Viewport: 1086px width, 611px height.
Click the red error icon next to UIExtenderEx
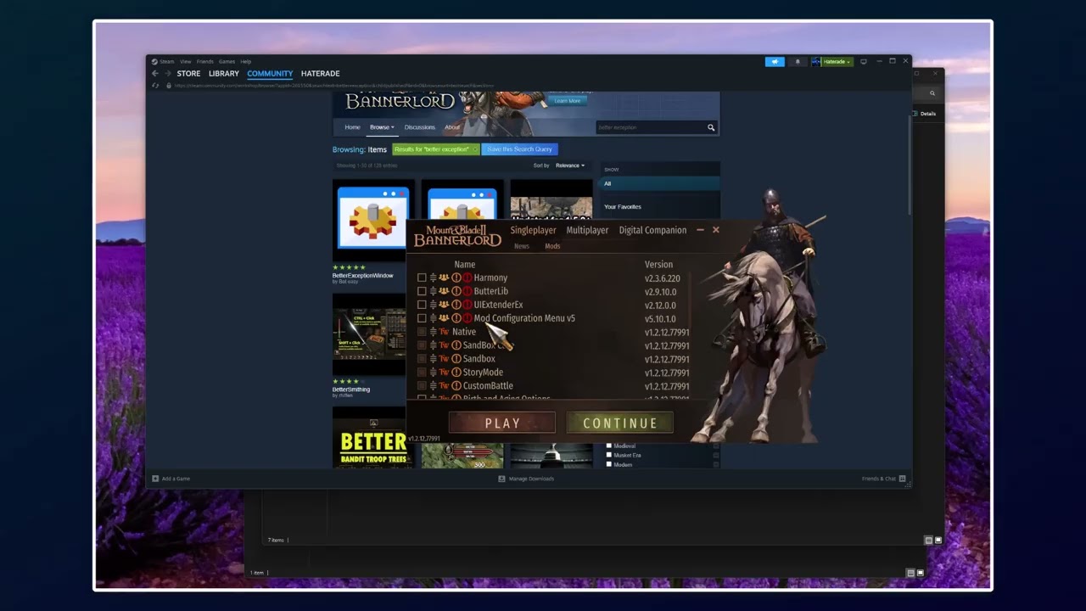point(467,305)
